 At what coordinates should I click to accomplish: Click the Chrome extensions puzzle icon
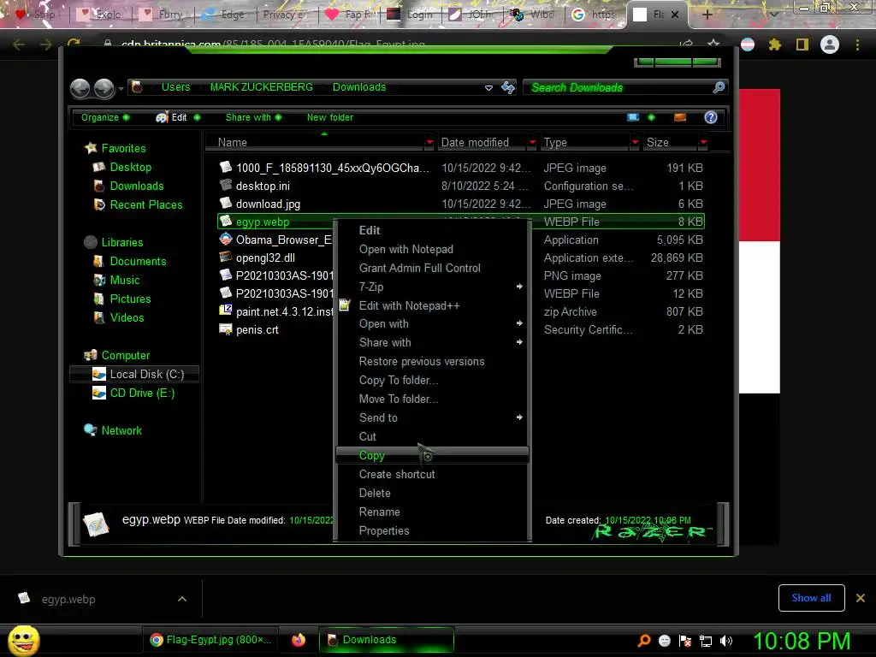(775, 44)
